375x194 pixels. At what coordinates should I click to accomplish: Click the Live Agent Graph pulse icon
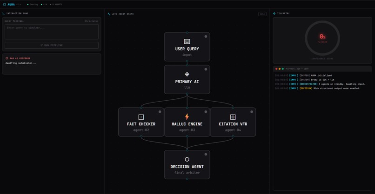tap(109, 14)
